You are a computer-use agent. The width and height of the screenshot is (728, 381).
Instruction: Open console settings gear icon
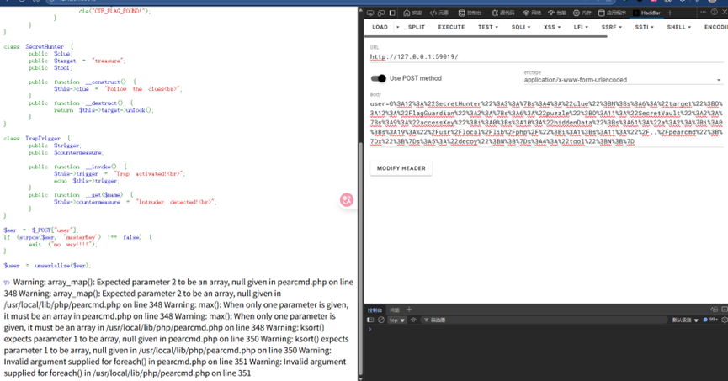(725, 320)
